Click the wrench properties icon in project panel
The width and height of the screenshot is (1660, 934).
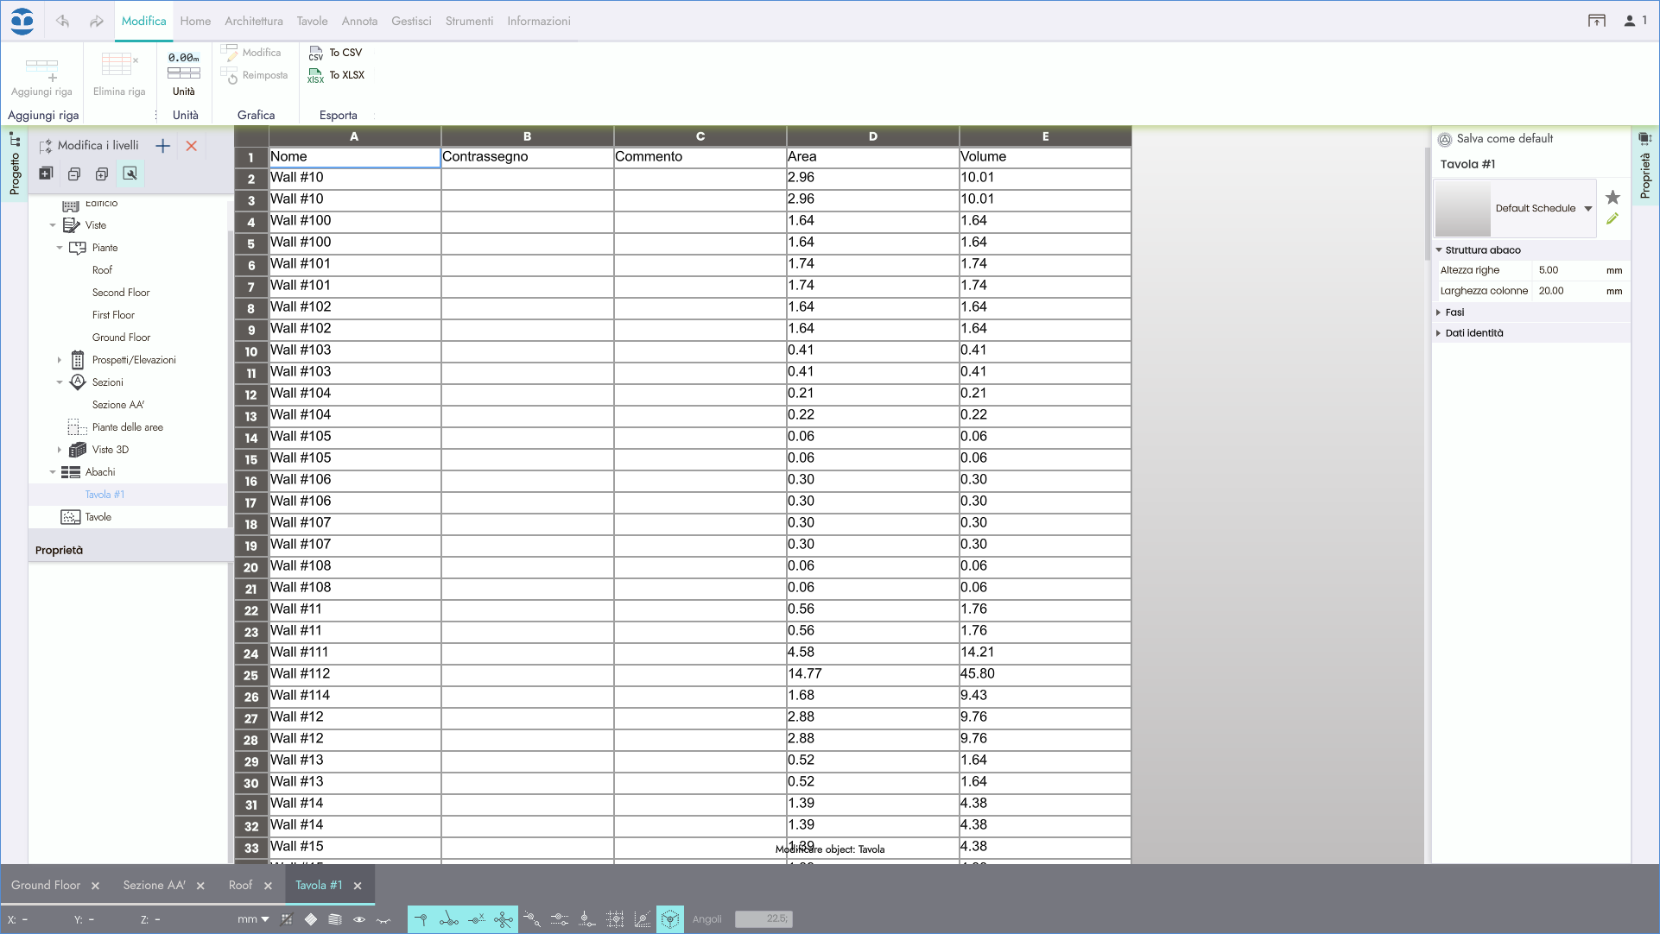(130, 174)
